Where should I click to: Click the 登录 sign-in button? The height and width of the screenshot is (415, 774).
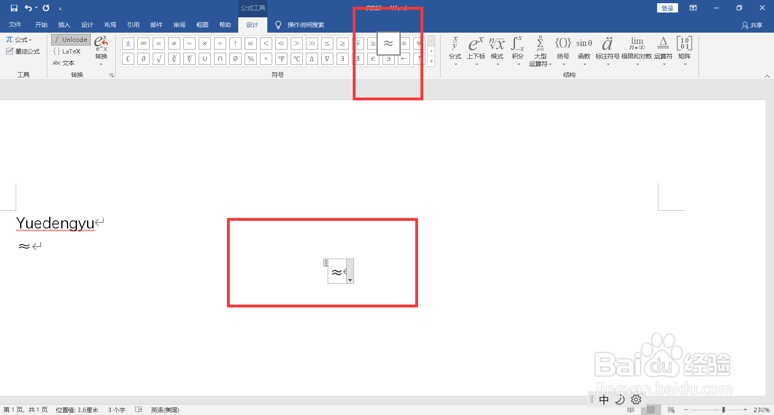(x=667, y=8)
